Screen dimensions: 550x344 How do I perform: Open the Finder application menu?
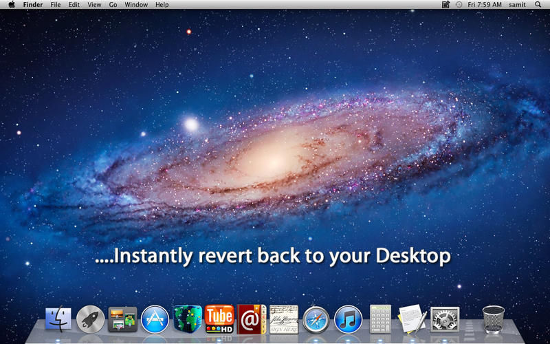point(33,5)
